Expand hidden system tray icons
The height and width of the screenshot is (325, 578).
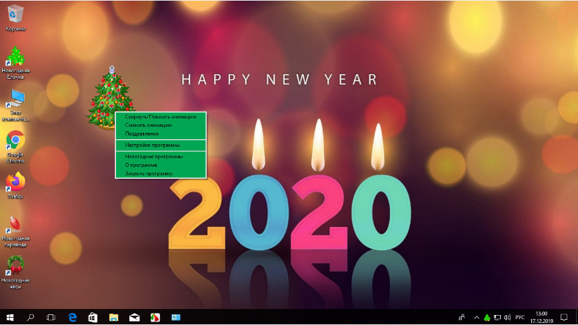477,318
